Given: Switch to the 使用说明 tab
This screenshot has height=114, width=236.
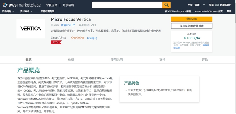Looking at the screenshot, I should point(117,60).
